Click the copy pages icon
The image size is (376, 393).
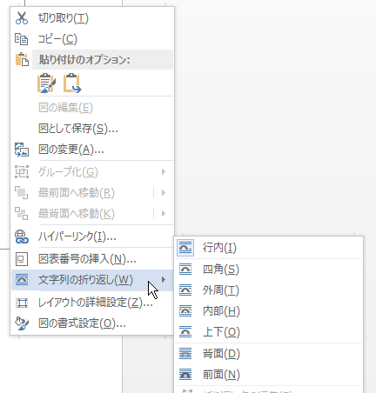coord(22,39)
